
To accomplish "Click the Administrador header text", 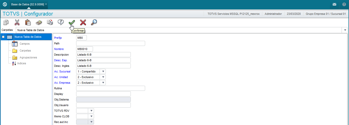I will (273, 14).
